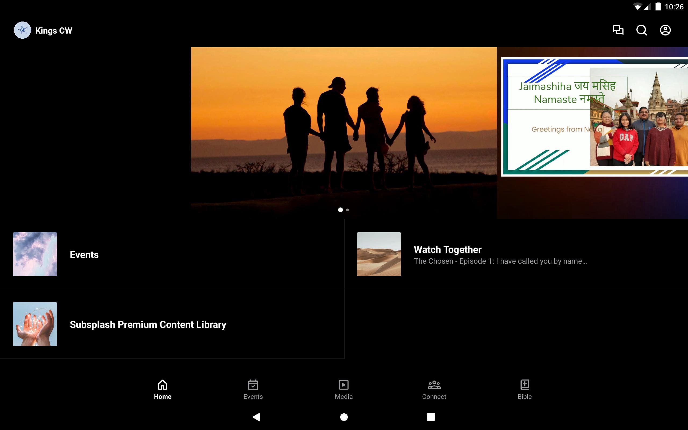Image resolution: width=688 pixels, height=430 pixels.
Task: Open the Bible tab icon
Action: 525,389
